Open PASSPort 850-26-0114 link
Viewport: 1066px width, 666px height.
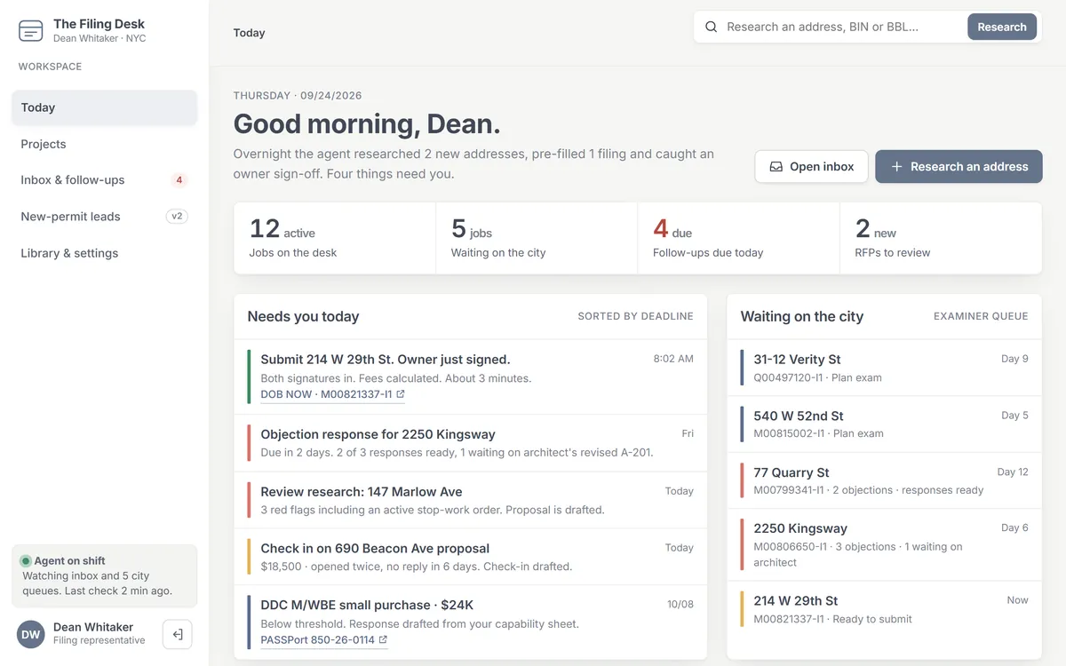pos(324,639)
